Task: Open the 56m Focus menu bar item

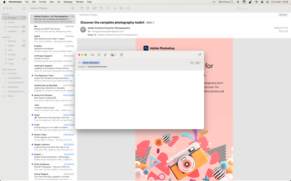Action: click(226, 2)
